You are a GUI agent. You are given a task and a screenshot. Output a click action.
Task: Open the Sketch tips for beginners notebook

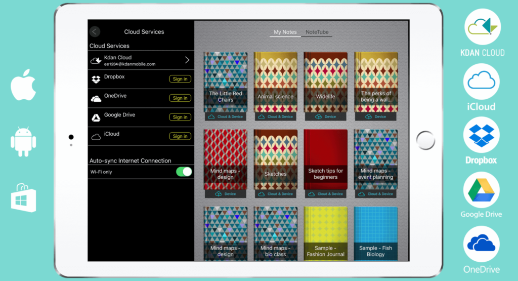[325, 159]
